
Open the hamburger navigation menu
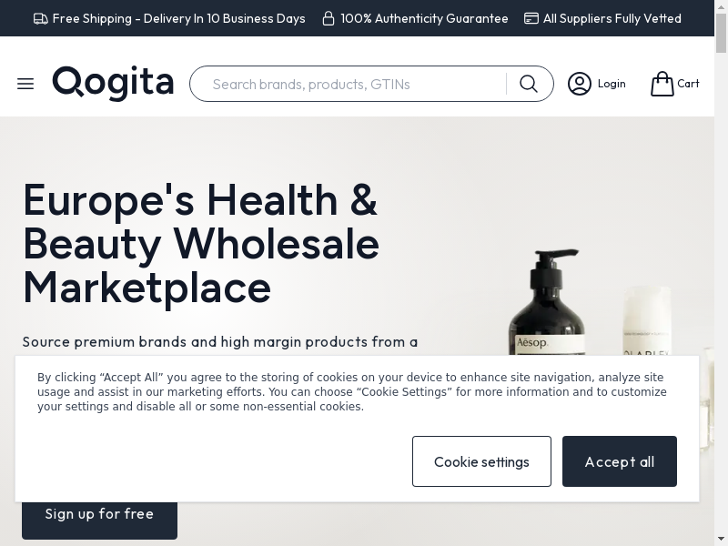pyautogui.click(x=25, y=84)
